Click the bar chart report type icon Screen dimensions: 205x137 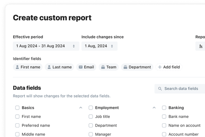point(201,46)
